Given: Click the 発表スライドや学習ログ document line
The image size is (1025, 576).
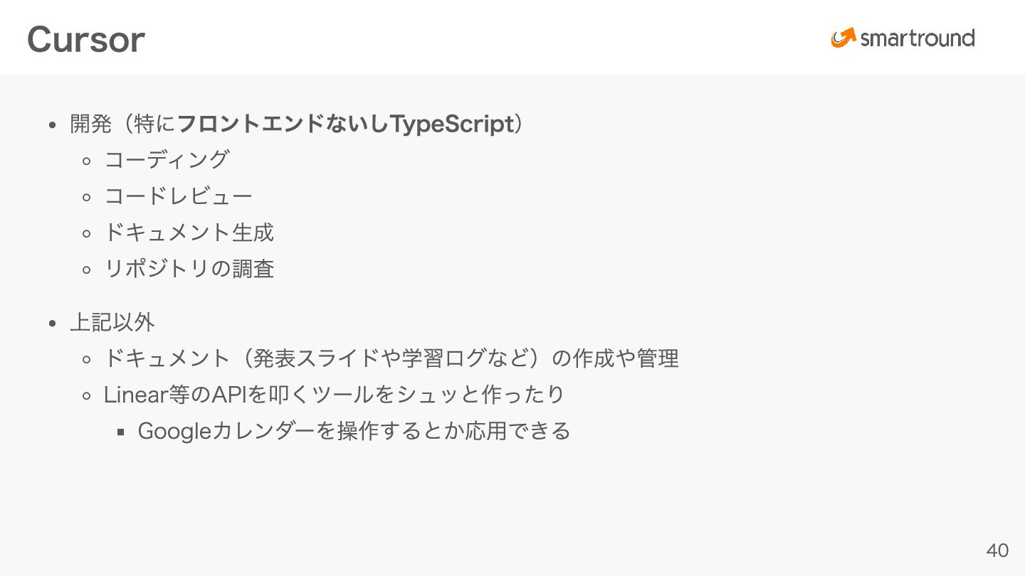Looking at the screenshot, I should pyautogui.click(x=391, y=358).
